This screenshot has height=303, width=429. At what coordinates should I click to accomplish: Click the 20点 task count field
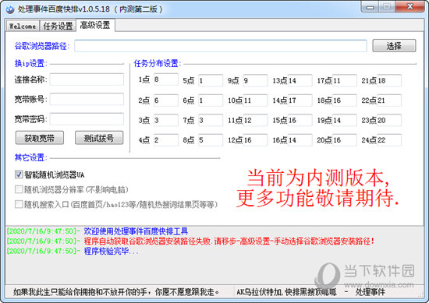(344, 140)
